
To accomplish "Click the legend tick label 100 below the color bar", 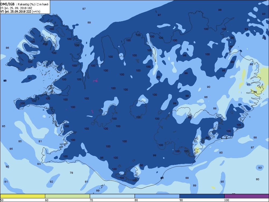I will (226, 200).
